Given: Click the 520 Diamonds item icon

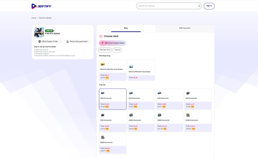Looking at the screenshot, I should tap(188, 93).
